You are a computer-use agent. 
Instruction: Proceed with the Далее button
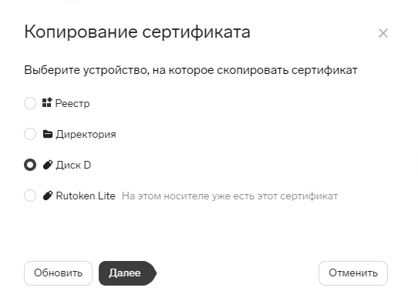click(127, 273)
